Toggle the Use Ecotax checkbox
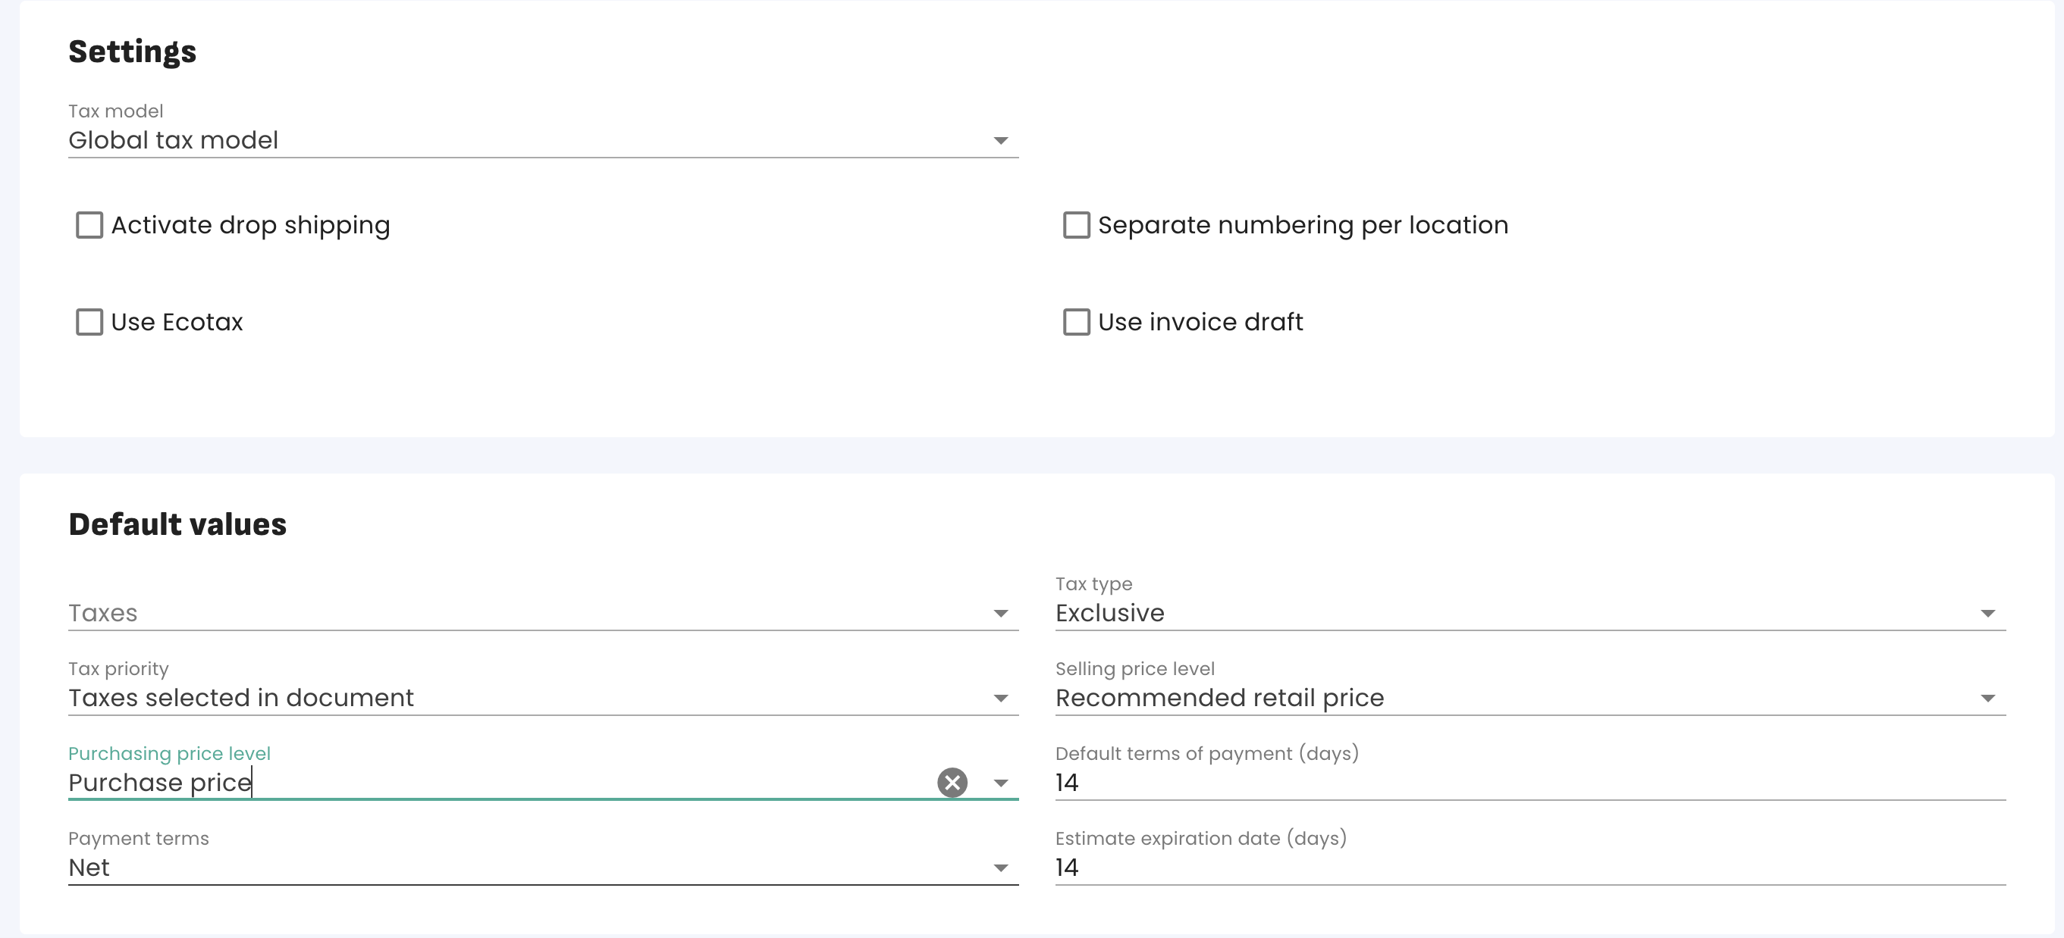The image size is (2064, 938). point(89,322)
